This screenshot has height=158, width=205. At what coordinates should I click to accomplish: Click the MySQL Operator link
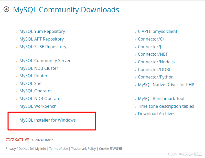click(36, 91)
